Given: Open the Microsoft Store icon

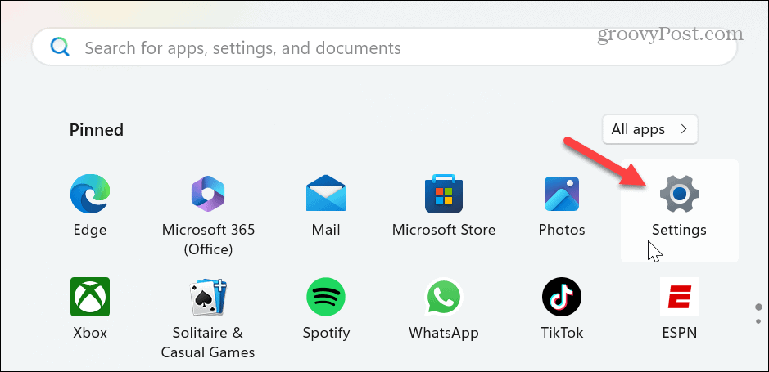Looking at the screenshot, I should 444,194.
